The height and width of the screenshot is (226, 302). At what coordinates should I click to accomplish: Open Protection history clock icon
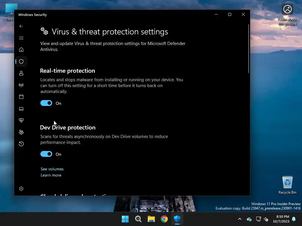tap(21, 144)
